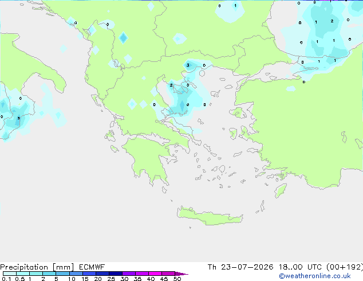
Task: Click the 20–25 mm legend swatch
Action: [x=102, y=274]
